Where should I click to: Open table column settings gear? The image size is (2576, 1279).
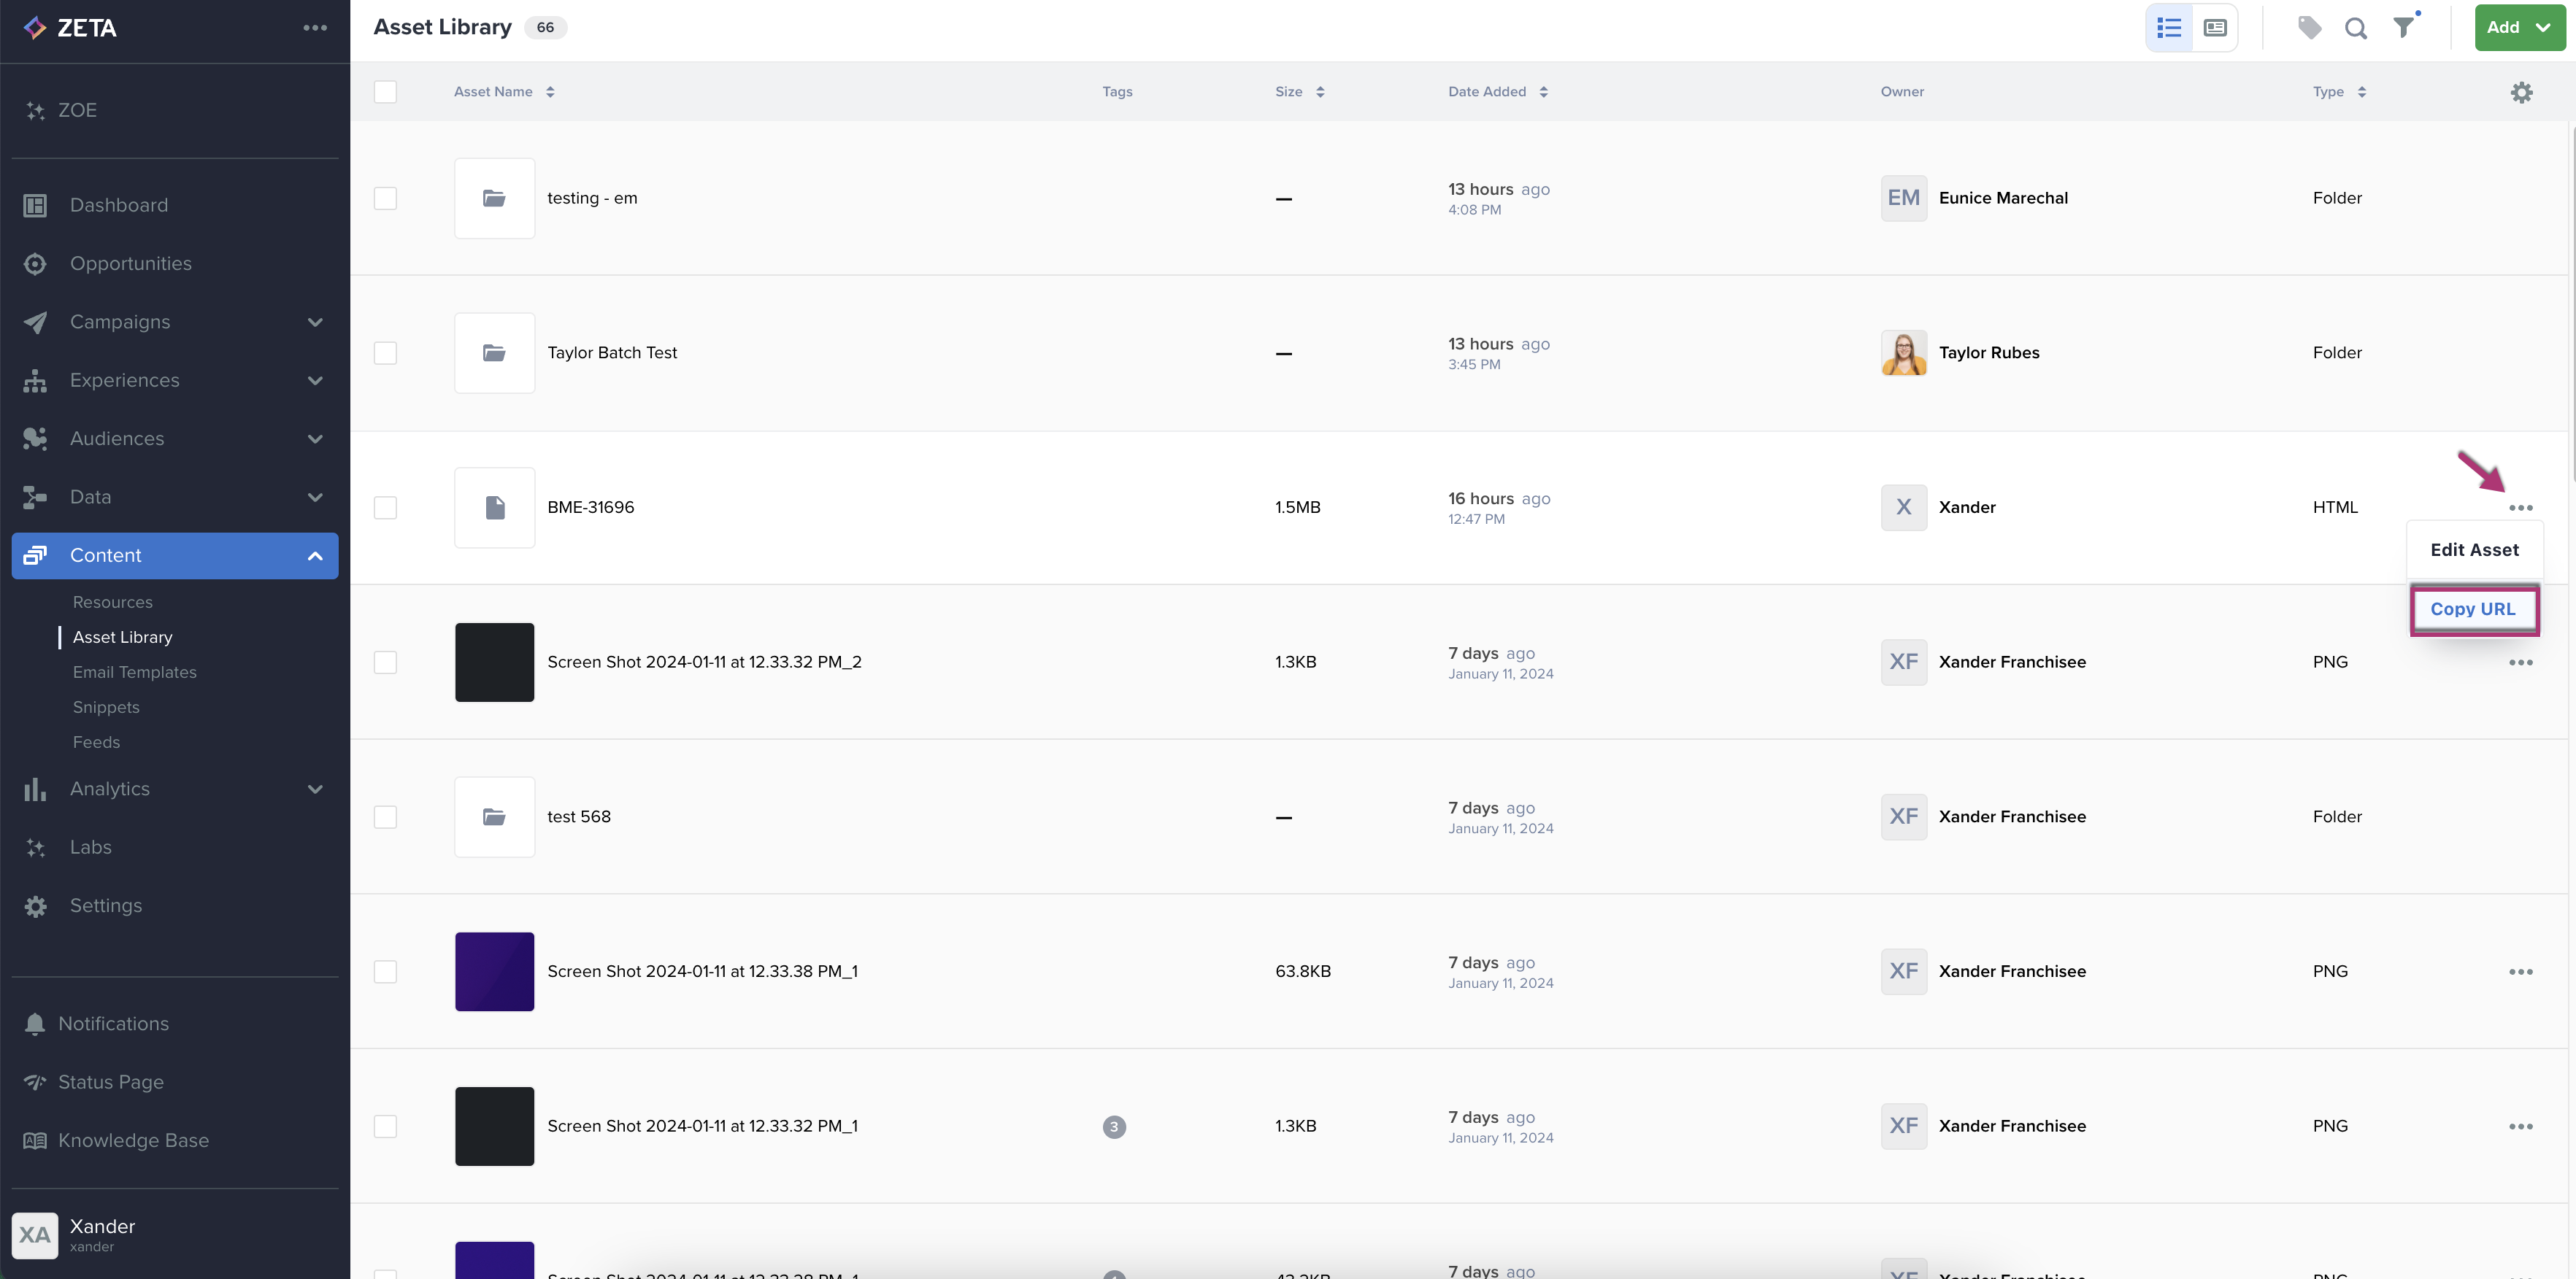[x=2521, y=92]
